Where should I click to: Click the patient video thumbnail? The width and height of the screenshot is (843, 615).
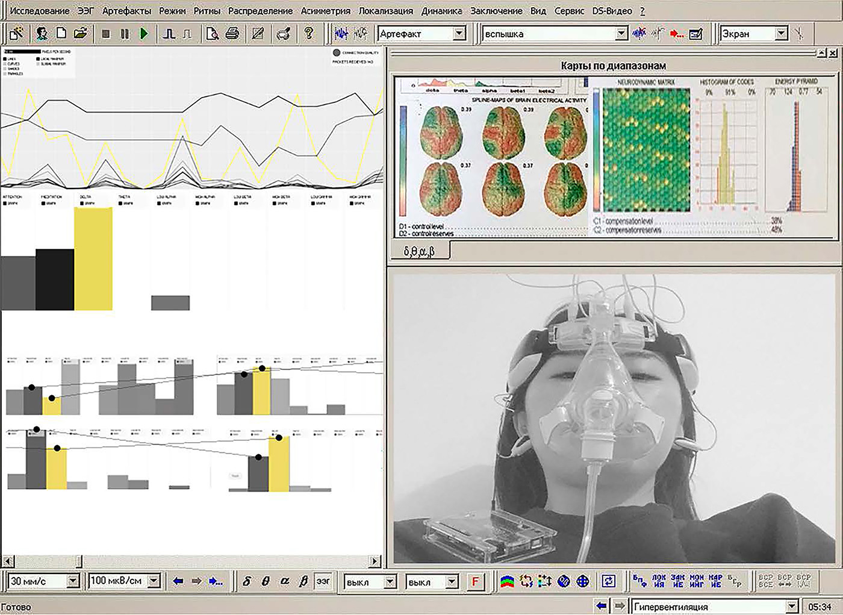614,419
